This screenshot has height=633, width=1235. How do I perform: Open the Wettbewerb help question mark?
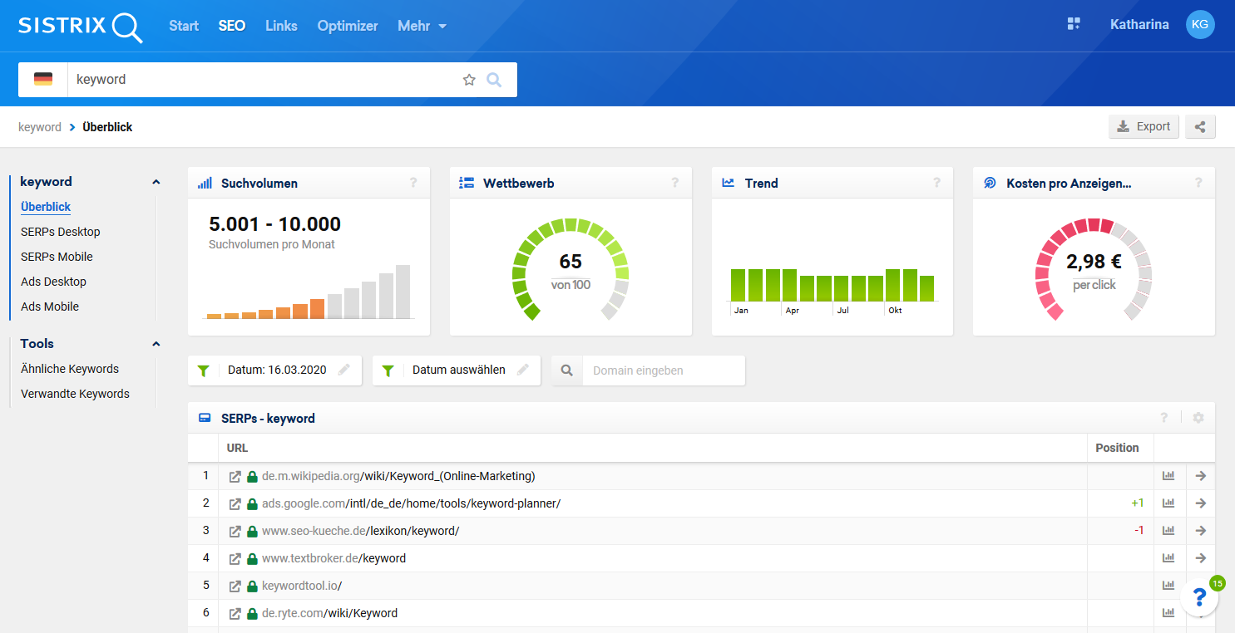(x=675, y=183)
